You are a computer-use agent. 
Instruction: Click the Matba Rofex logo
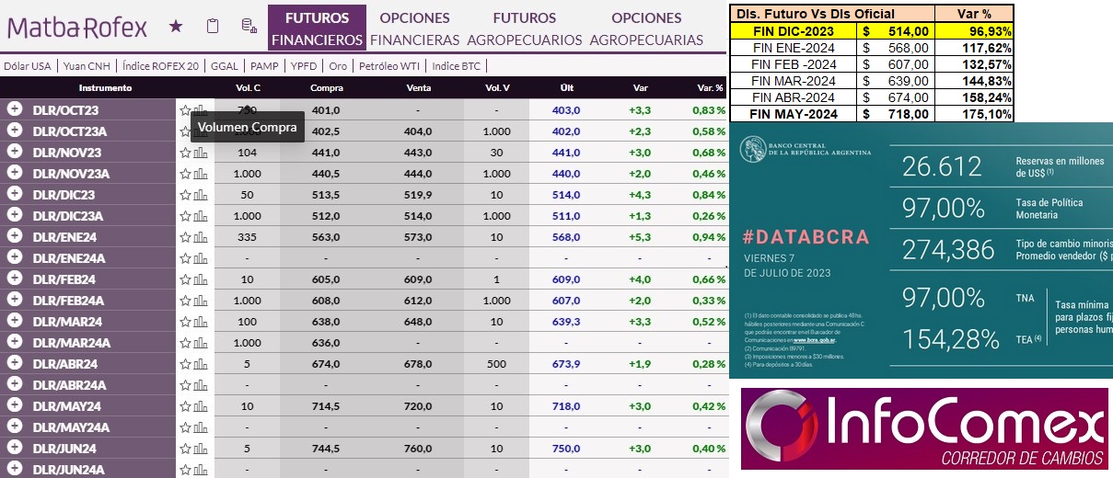[77, 28]
